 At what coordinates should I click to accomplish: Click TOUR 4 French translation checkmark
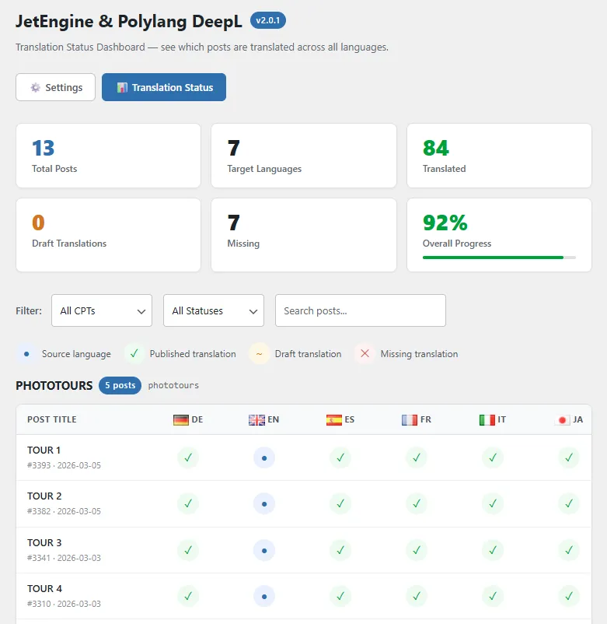(x=417, y=596)
